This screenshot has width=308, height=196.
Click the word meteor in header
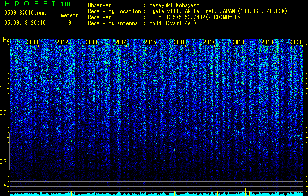coord(70,15)
